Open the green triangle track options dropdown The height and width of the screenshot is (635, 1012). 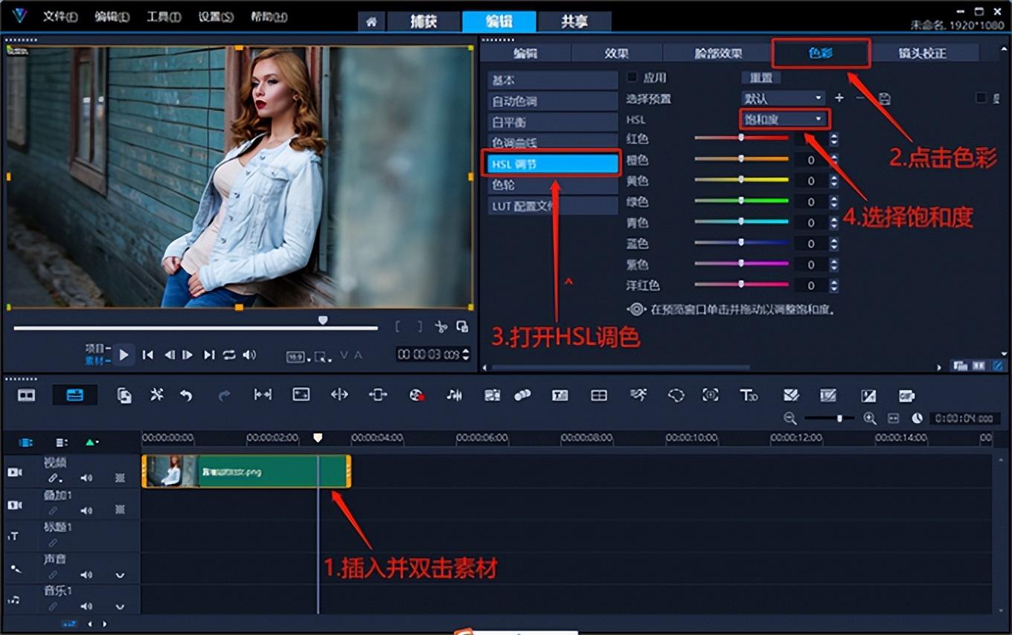92,442
